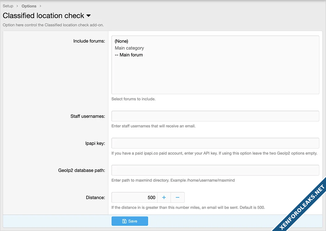Select (None) in Include forums list

coord(122,41)
